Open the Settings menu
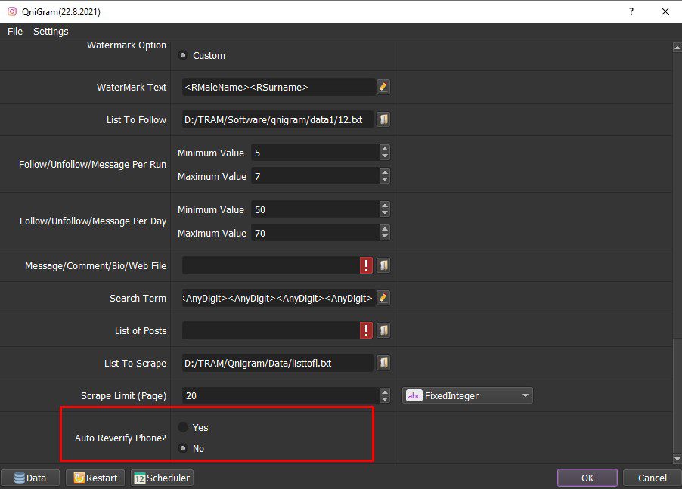 tap(51, 31)
